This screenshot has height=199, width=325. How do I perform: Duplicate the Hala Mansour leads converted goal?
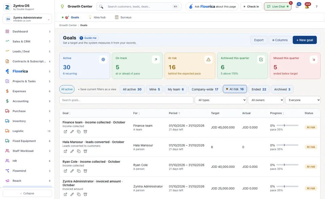pos(79,151)
